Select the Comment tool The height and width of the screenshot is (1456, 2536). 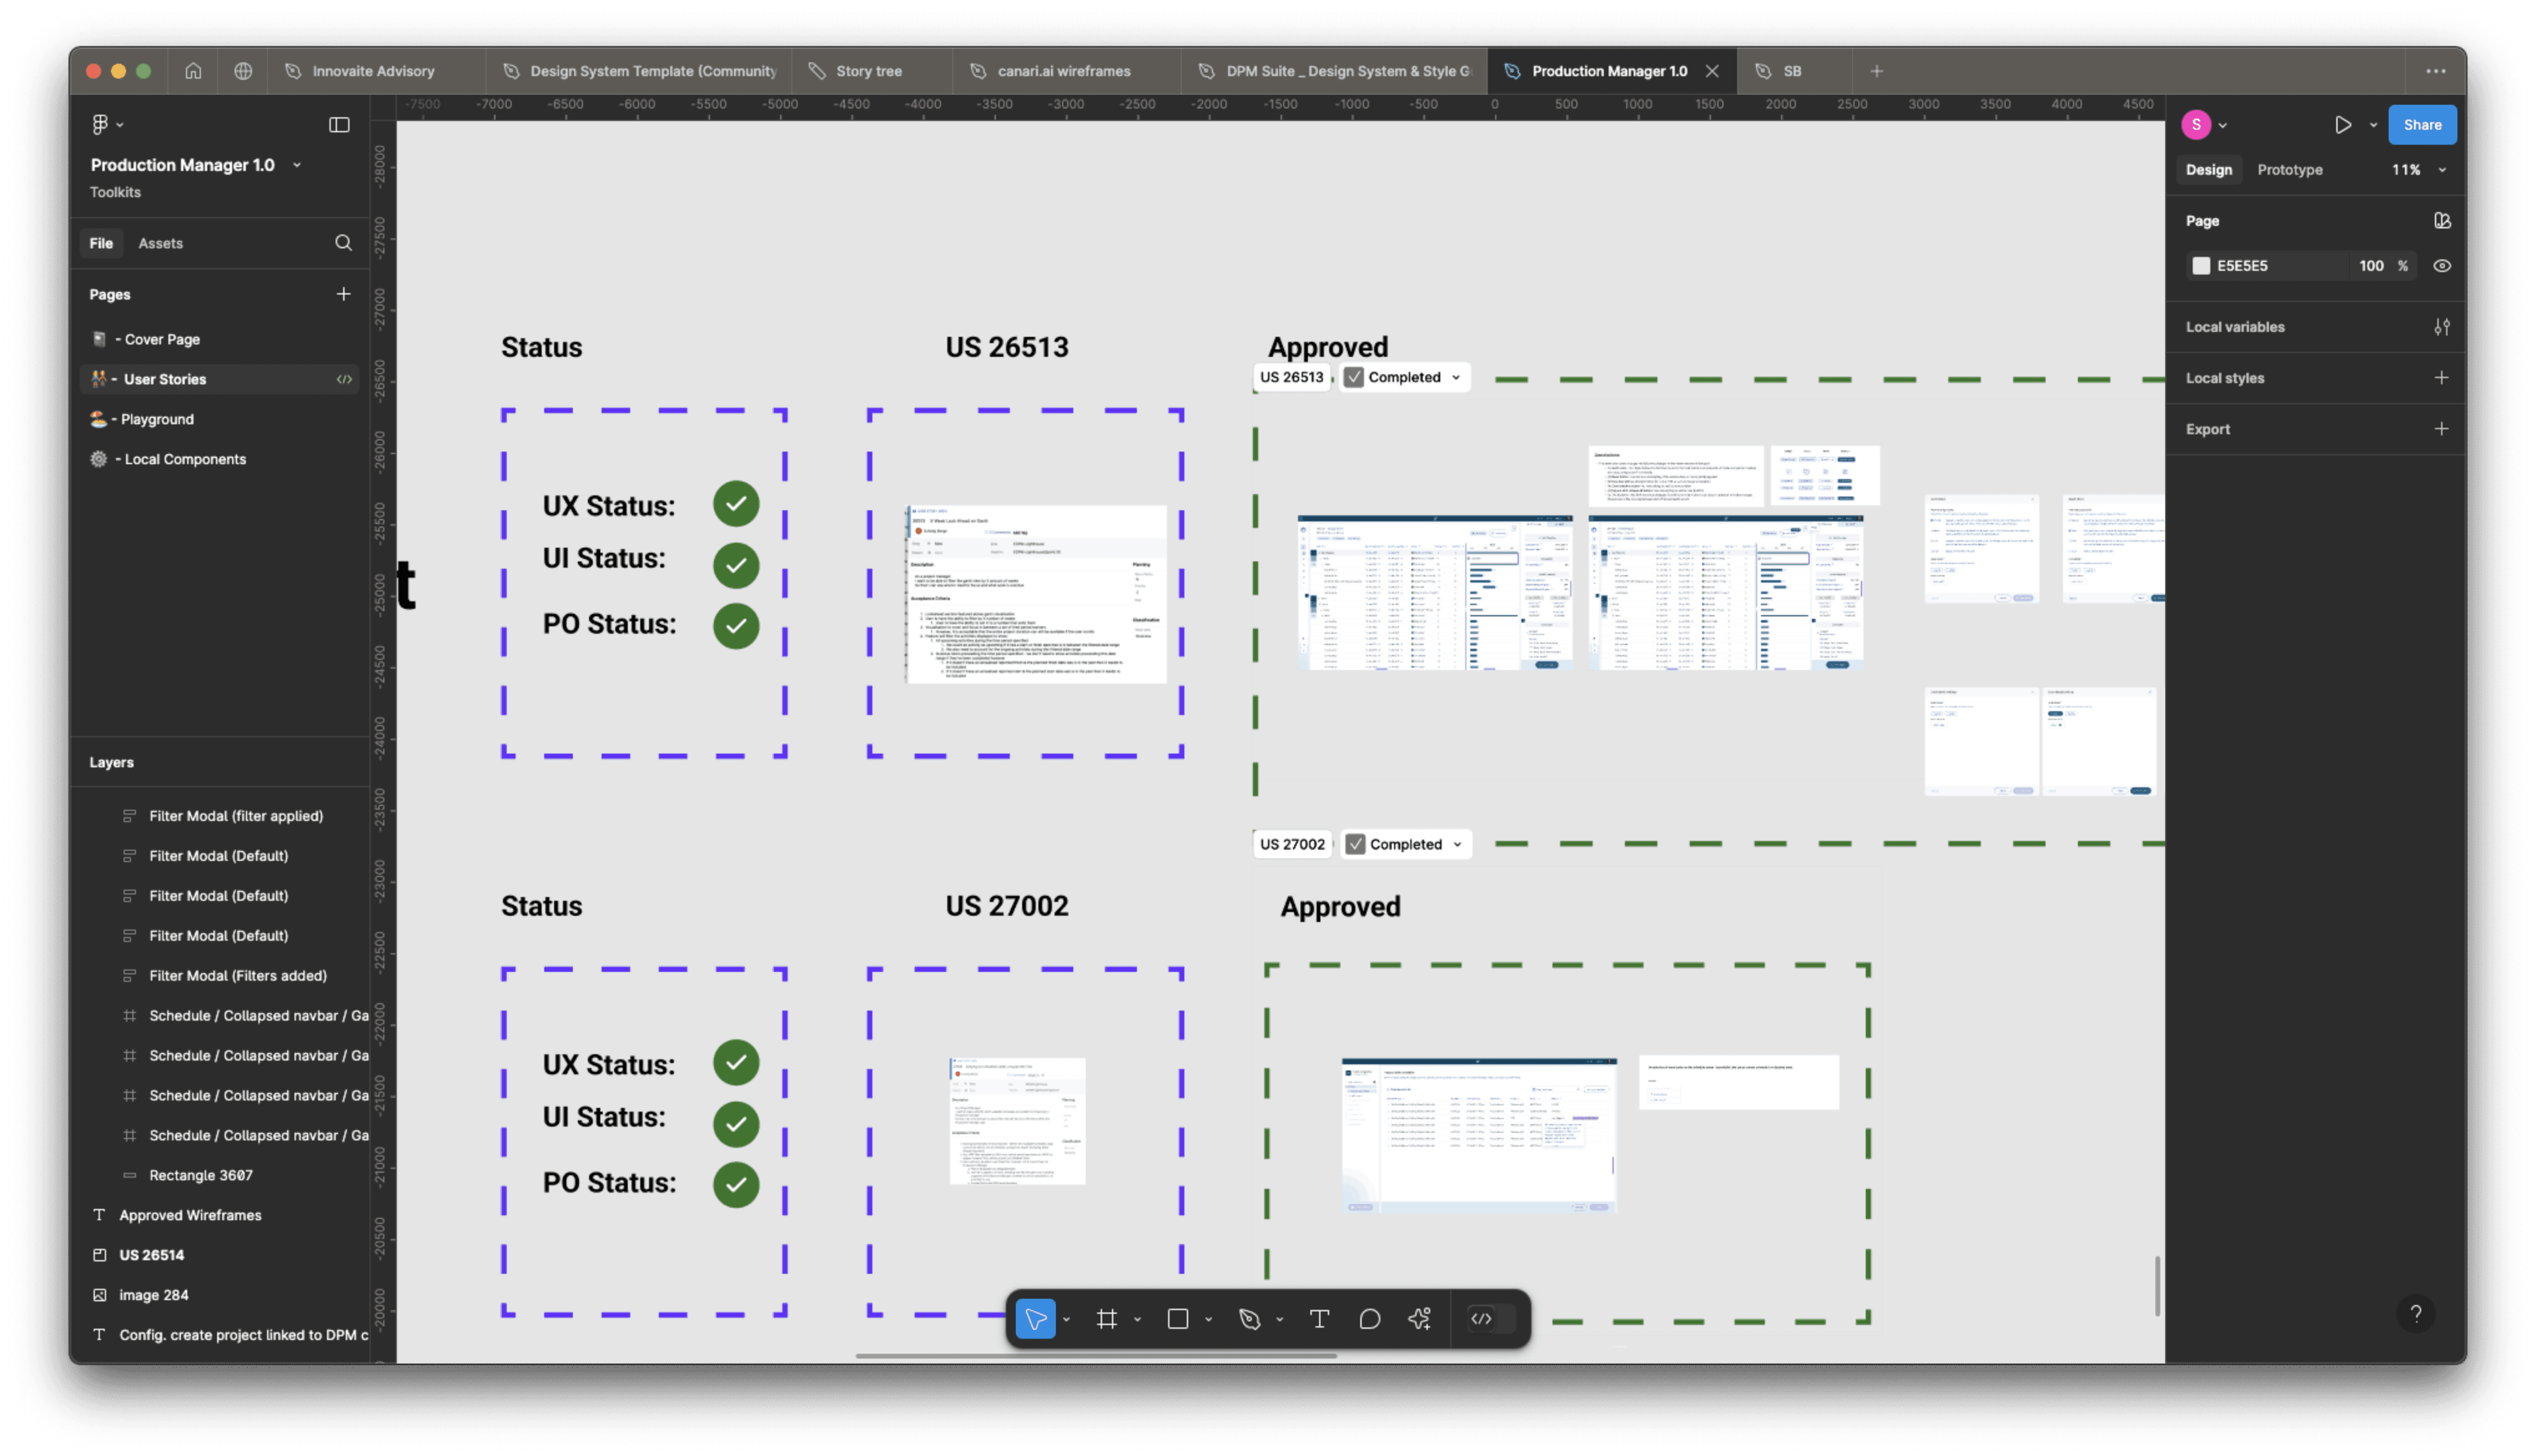1370,1319
